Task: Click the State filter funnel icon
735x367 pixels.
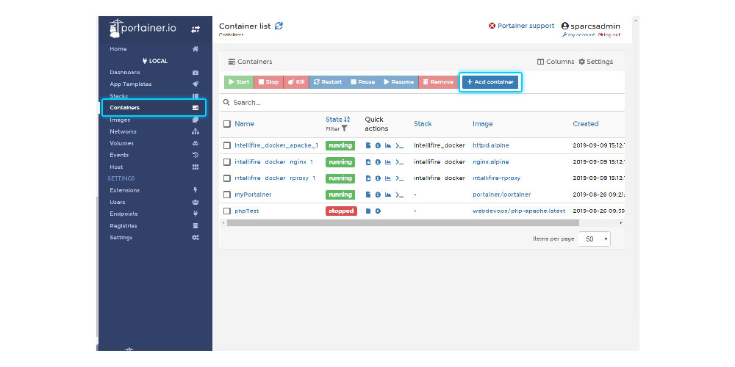Action: coord(344,128)
